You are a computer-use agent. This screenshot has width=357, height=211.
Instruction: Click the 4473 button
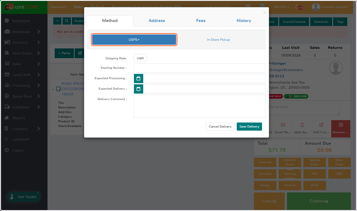click(x=314, y=185)
